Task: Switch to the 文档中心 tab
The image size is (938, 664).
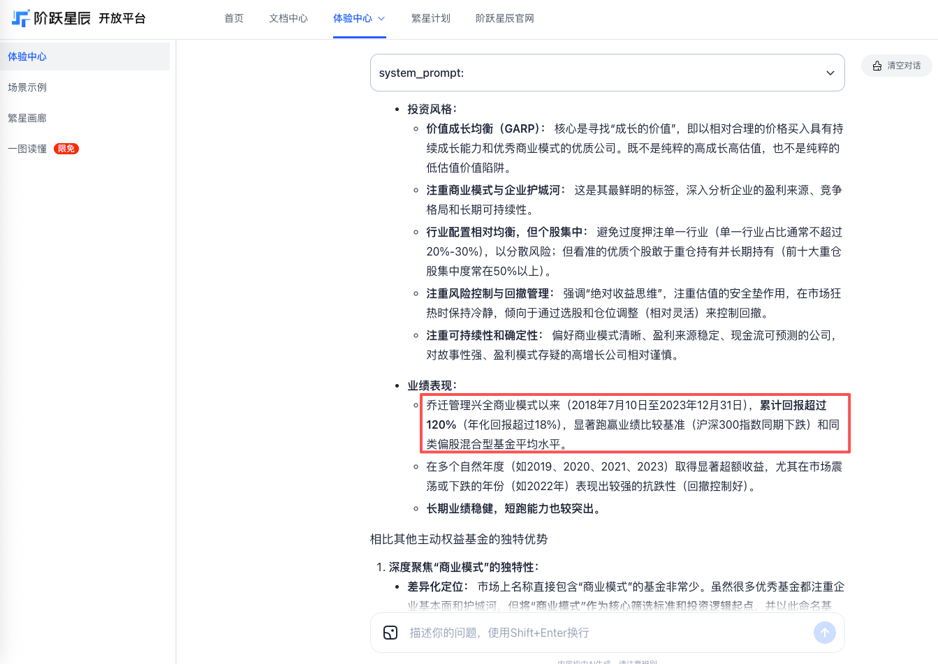Action: coord(288,19)
